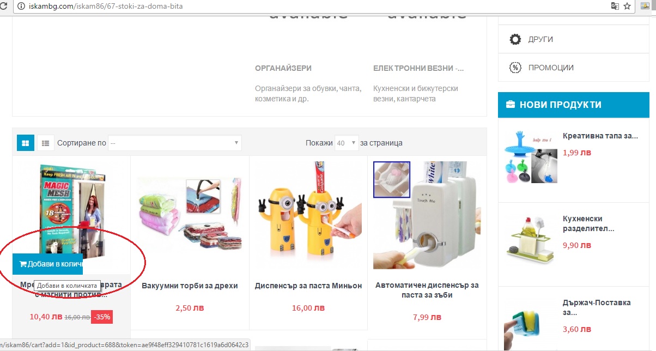Open the Сортиране по dropdown
Image resolution: width=656 pixels, height=351 pixels.
[x=174, y=143]
